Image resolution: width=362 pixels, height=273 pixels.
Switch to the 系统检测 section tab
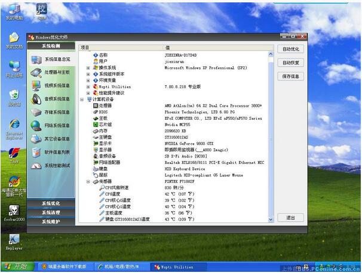51,46
